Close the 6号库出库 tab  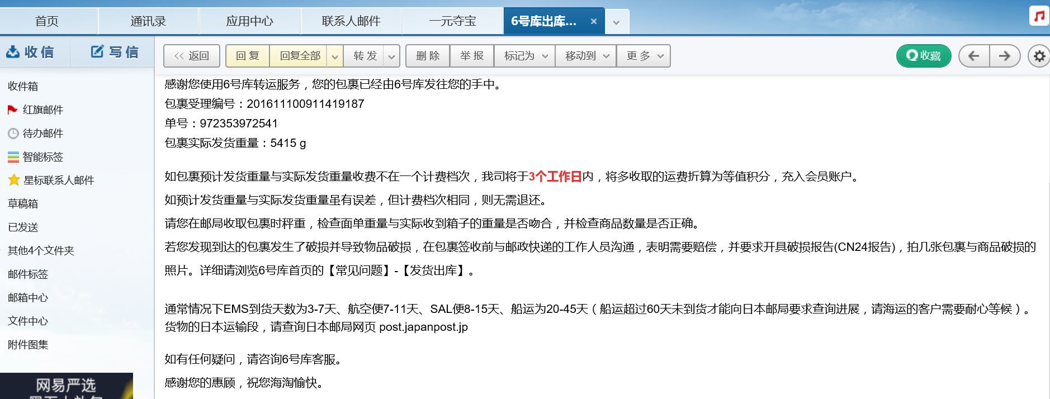click(594, 21)
